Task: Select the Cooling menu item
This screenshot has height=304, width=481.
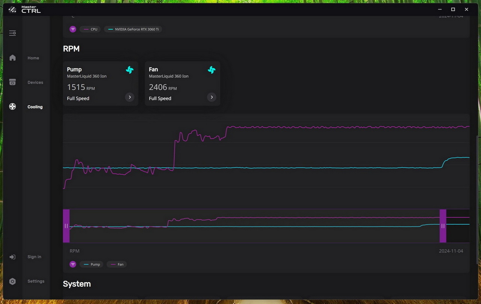Action: (35, 107)
